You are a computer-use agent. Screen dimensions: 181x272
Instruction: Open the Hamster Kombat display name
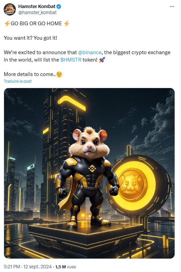tap(37, 7)
